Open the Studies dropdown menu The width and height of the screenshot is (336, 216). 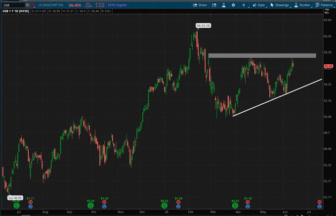pos(302,5)
